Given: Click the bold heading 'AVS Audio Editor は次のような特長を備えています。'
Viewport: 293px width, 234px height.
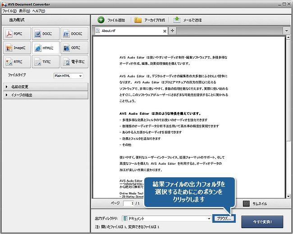Looking at the screenshot, I should pos(160,113).
